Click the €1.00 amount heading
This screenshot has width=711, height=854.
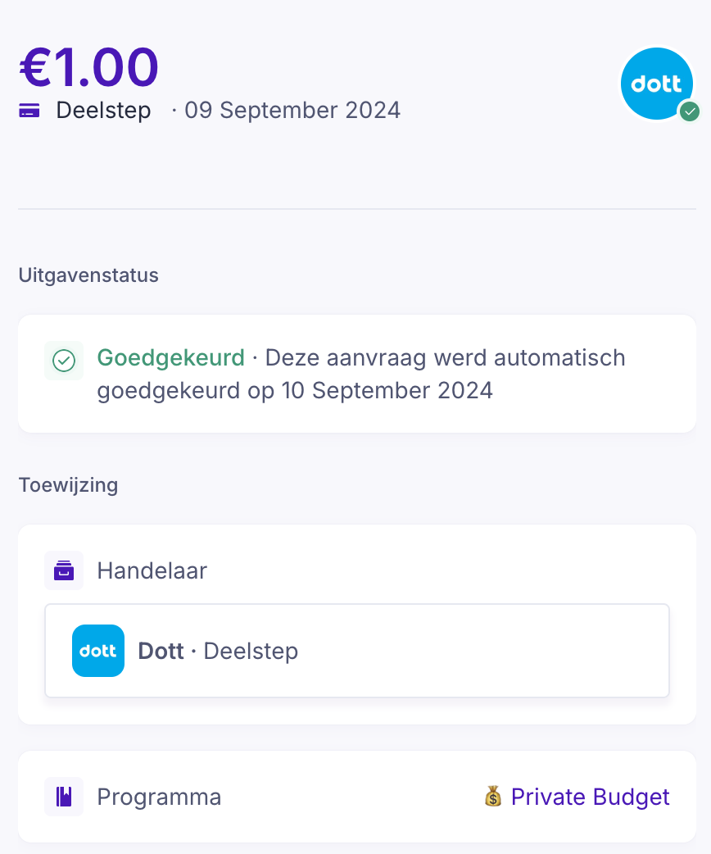(x=88, y=67)
